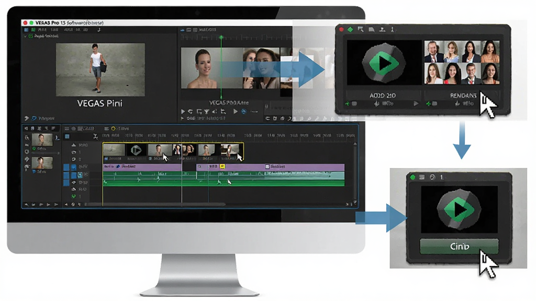Click the blue circular icon in the trimmer transport row

(244, 111)
